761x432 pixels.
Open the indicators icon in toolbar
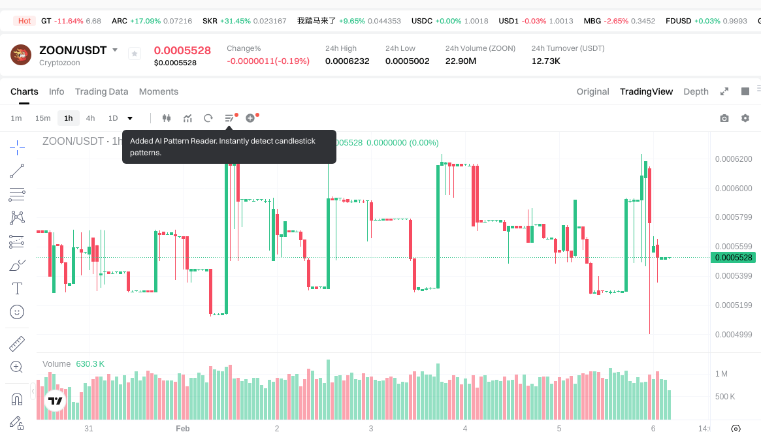(187, 118)
